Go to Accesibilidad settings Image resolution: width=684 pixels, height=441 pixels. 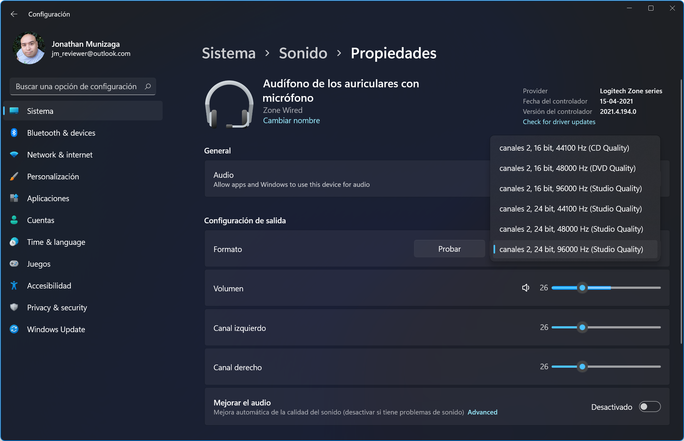click(x=49, y=286)
